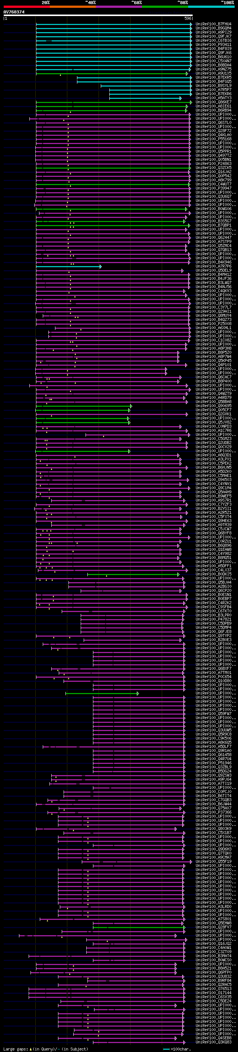Open hit UniRef100_B7FHW4

213,24
